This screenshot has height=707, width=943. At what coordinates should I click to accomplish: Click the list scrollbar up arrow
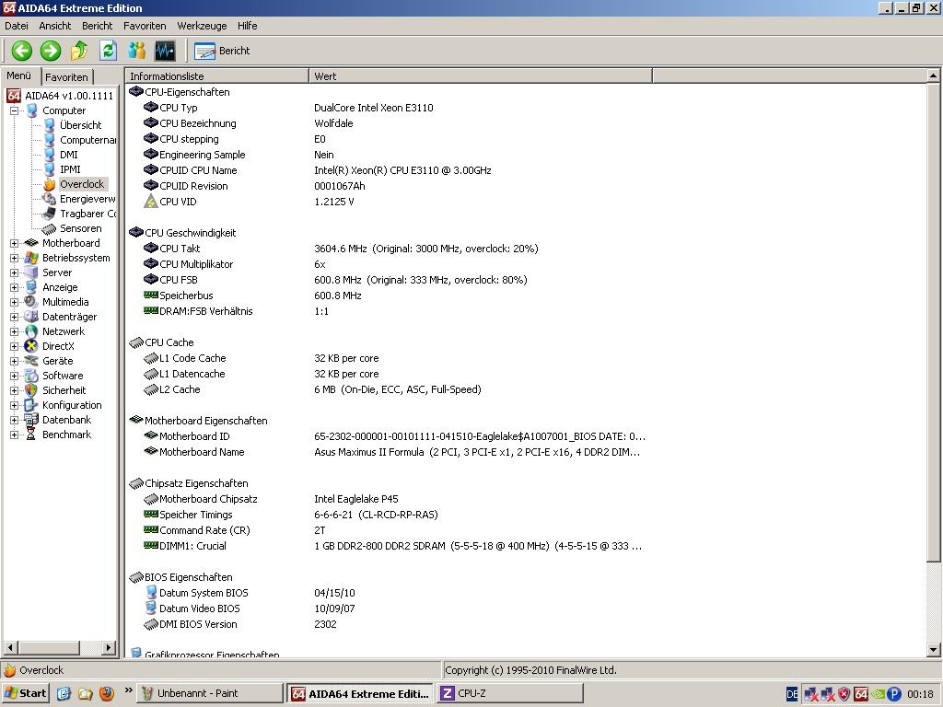tap(933, 75)
